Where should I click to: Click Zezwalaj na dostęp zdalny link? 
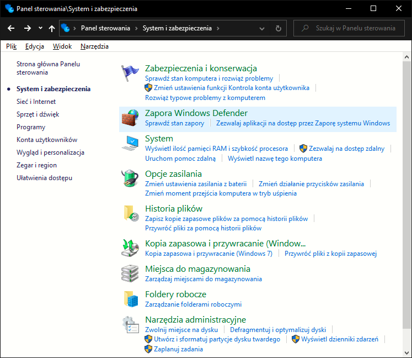(346, 149)
